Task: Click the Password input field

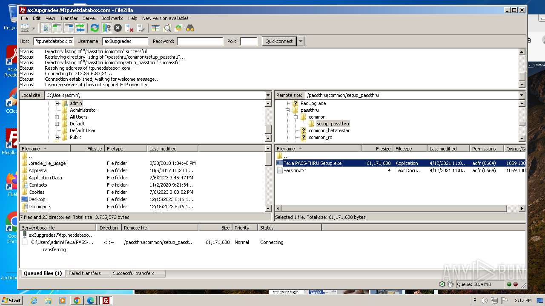Action: pyautogui.click(x=200, y=41)
